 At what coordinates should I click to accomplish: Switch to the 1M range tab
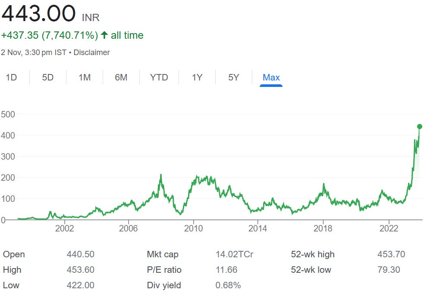click(85, 77)
